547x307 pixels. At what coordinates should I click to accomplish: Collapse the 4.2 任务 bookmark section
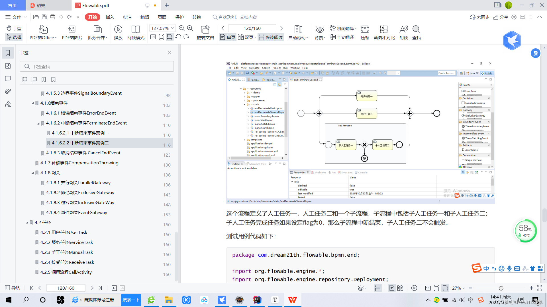coord(27,223)
